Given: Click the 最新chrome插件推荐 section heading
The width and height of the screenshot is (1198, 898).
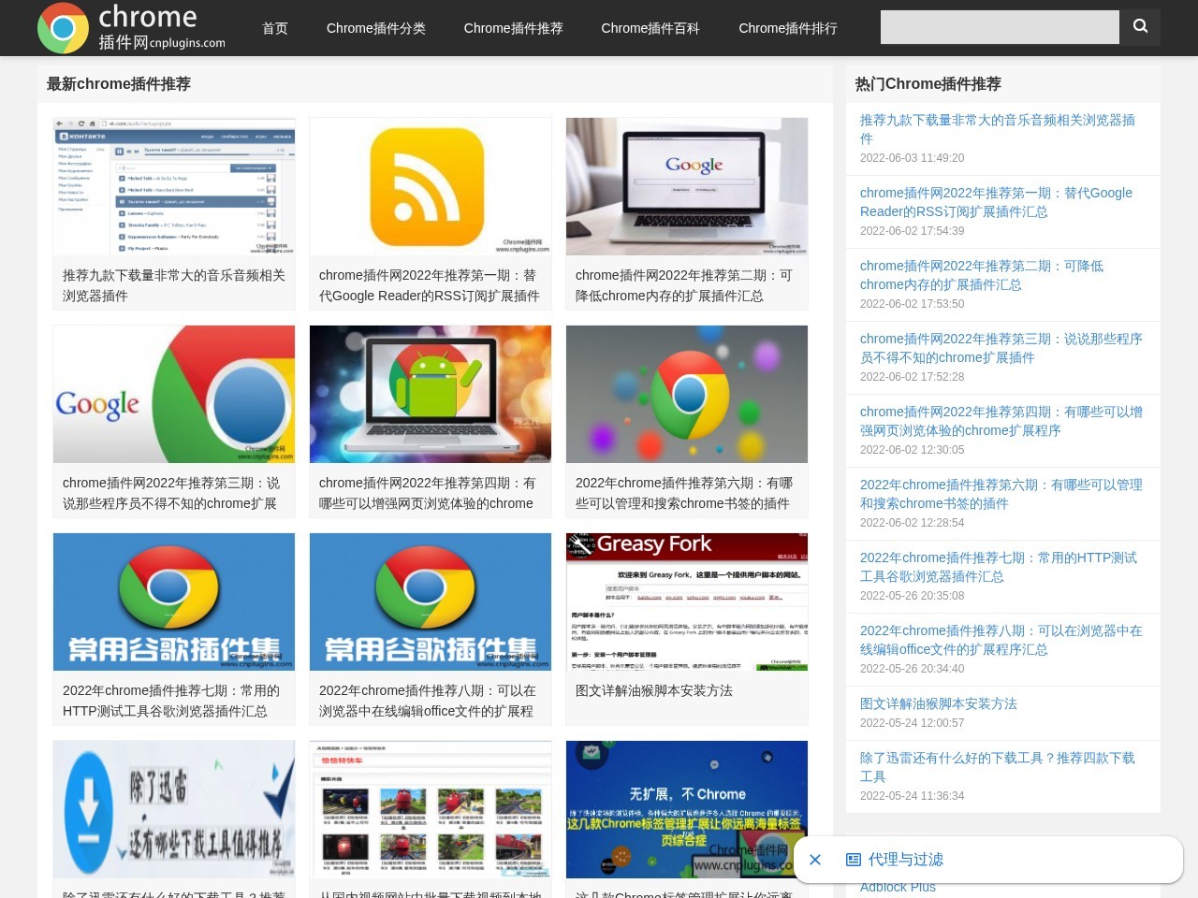Looking at the screenshot, I should (119, 84).
